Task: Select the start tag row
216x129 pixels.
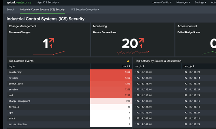Action: pos(70,118)
